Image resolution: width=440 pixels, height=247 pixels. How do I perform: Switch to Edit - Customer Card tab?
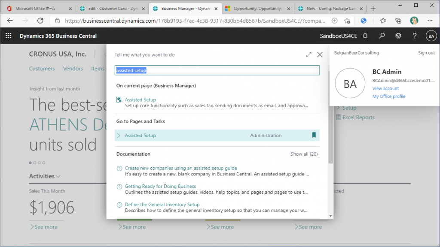click(112, 9)
